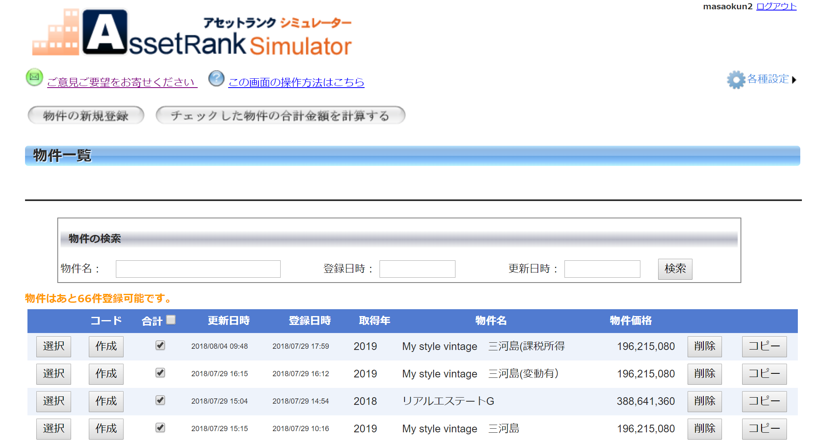Image resolution: width=814 pixels, height=442 pixels.
Task: Click the ログアウト link
Action: [x=776, y=6]
